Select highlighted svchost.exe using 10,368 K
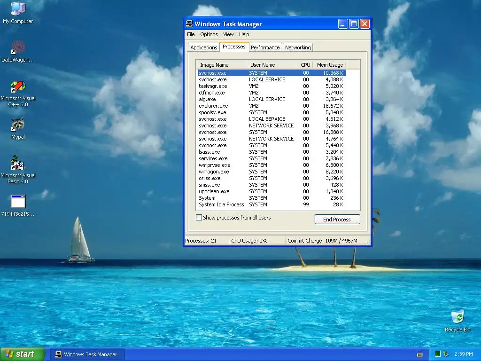This screenshot has width=481, height=361. [272, 73]
